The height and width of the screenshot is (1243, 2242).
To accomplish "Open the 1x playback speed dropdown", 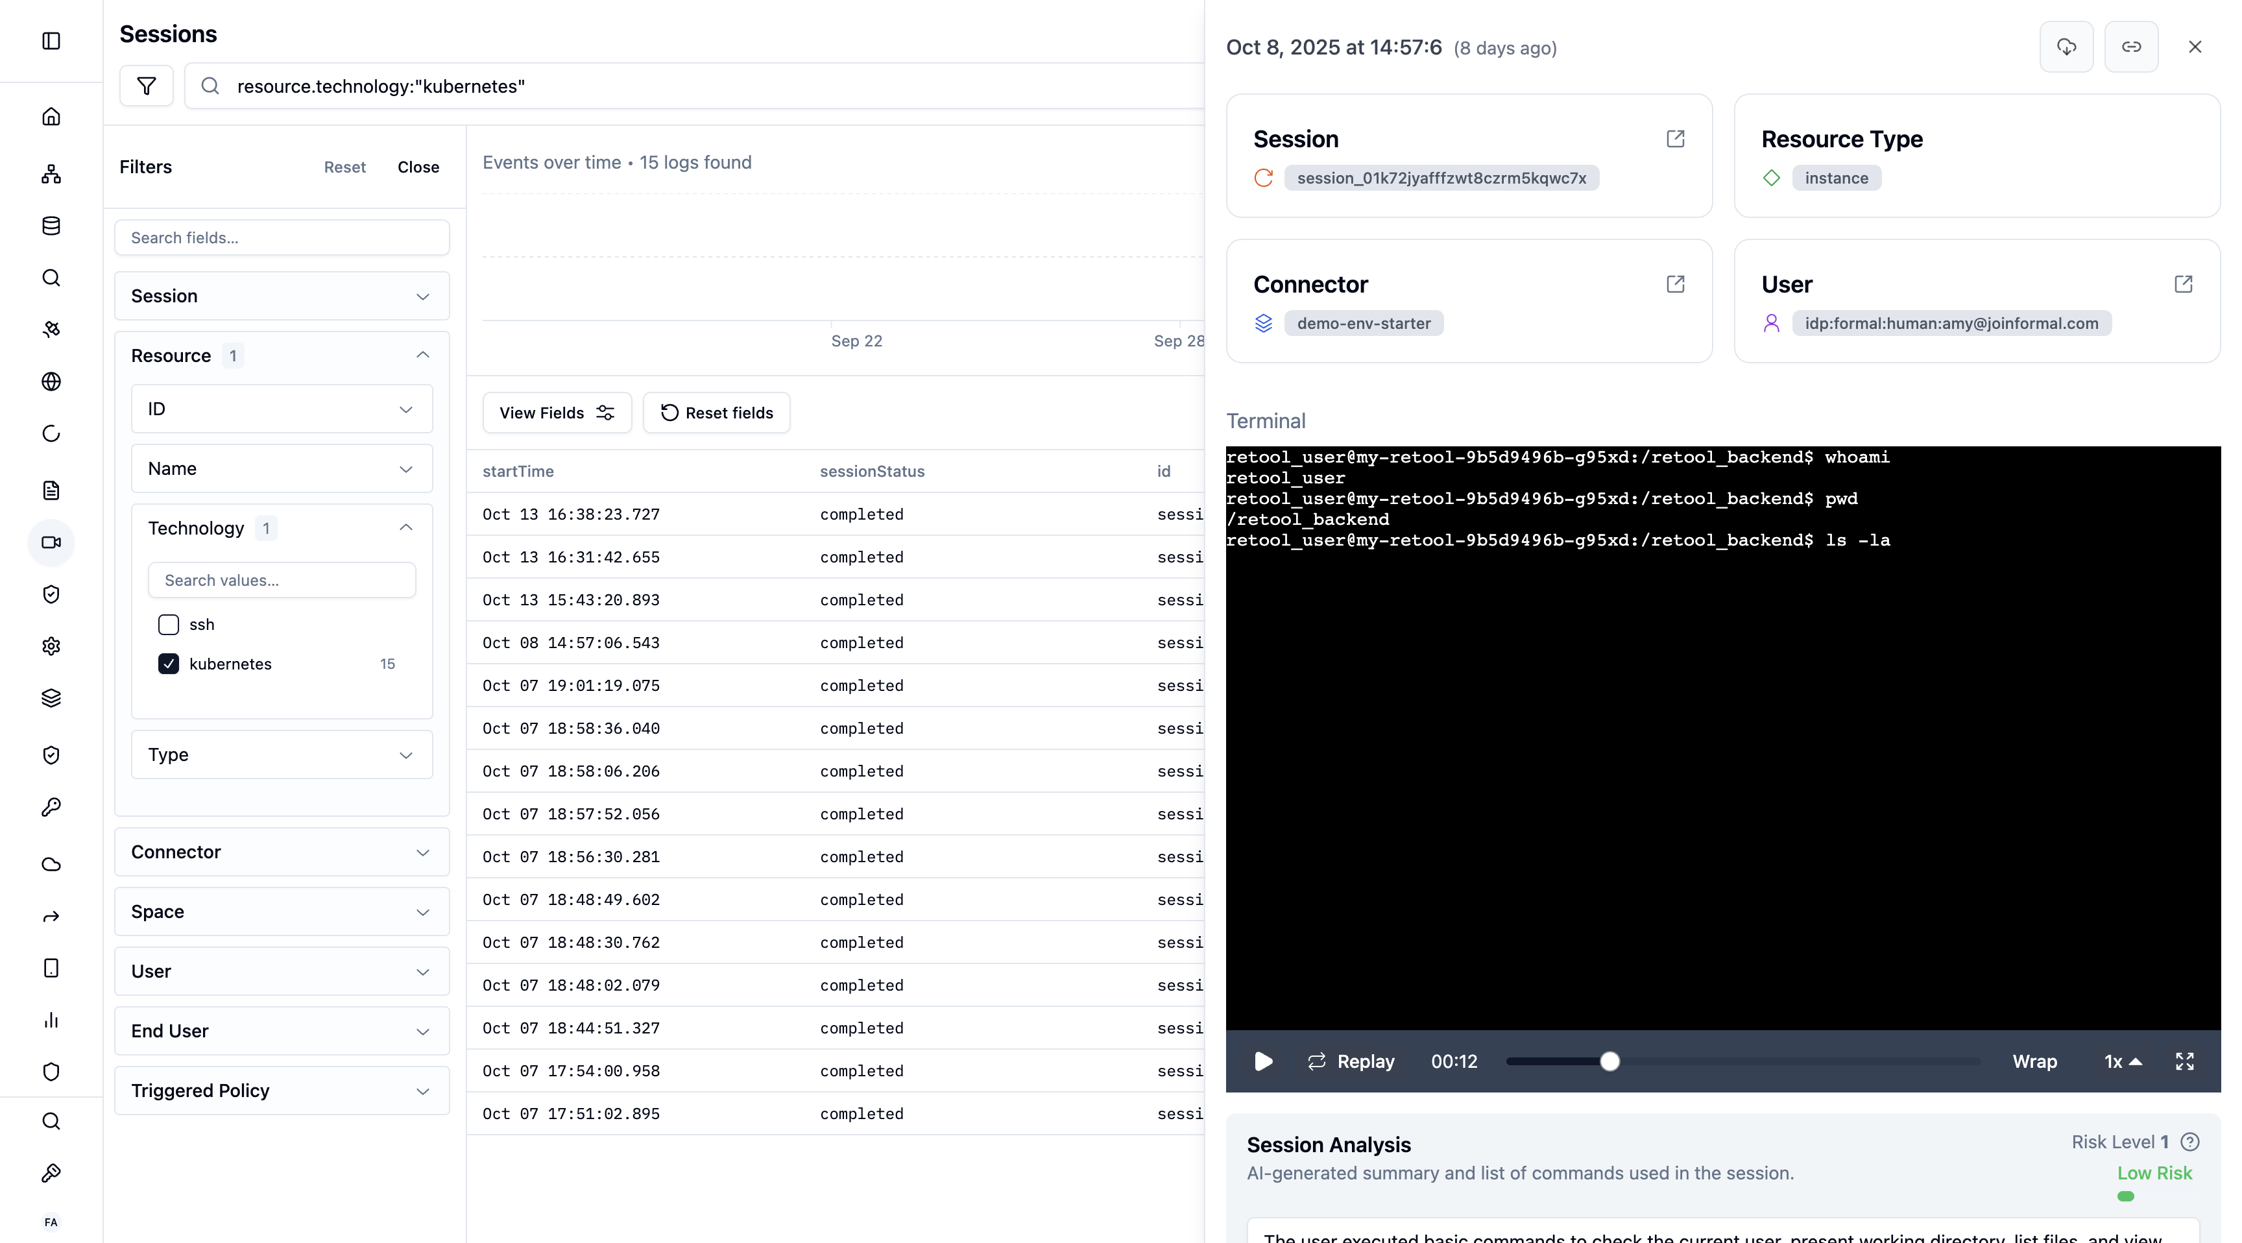I will pos(2122,1061).
